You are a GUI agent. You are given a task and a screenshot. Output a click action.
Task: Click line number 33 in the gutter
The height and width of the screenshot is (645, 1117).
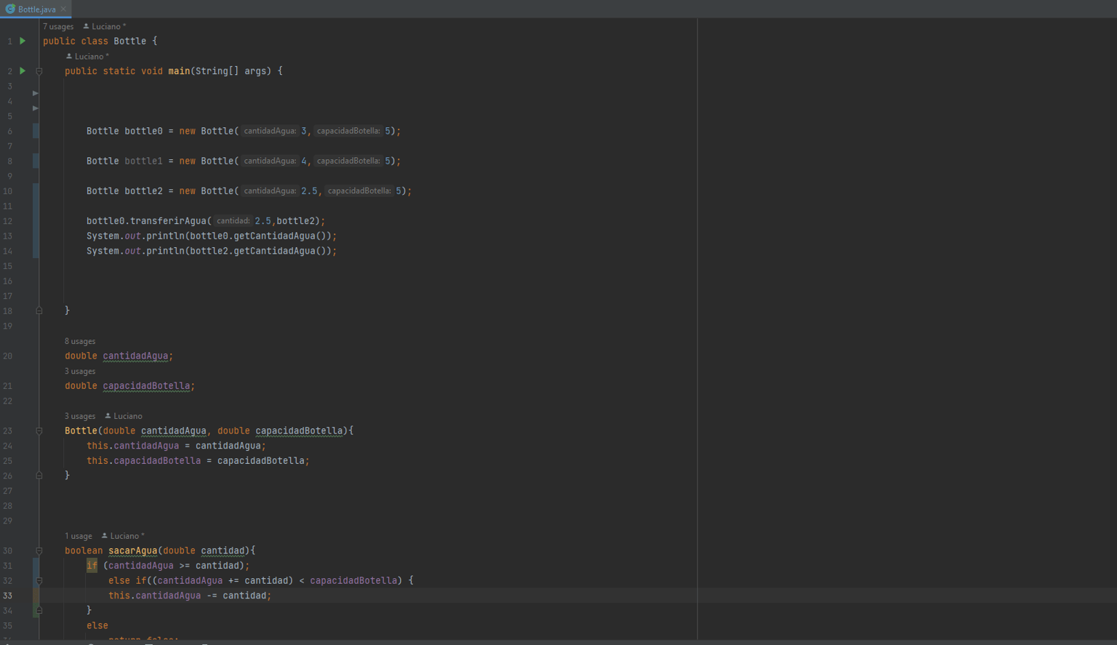coord(8,596)
